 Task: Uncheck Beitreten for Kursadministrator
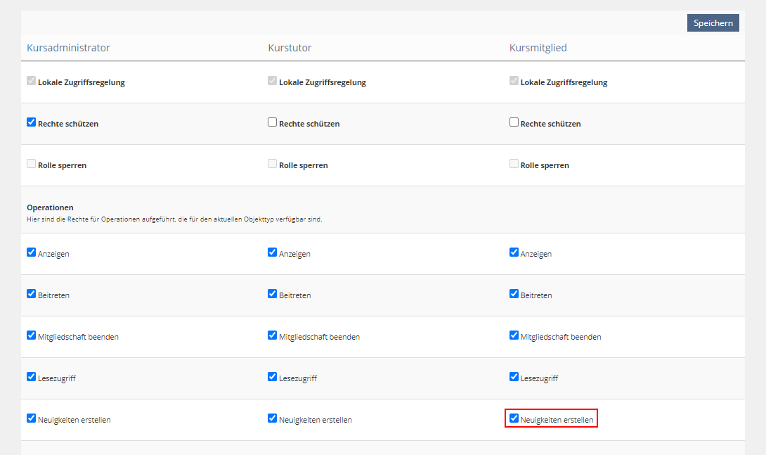coord(31,294)
